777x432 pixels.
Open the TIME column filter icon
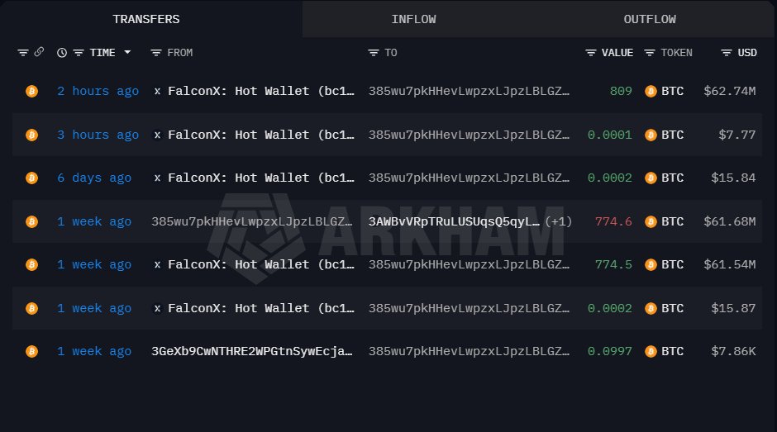point(79,53)
